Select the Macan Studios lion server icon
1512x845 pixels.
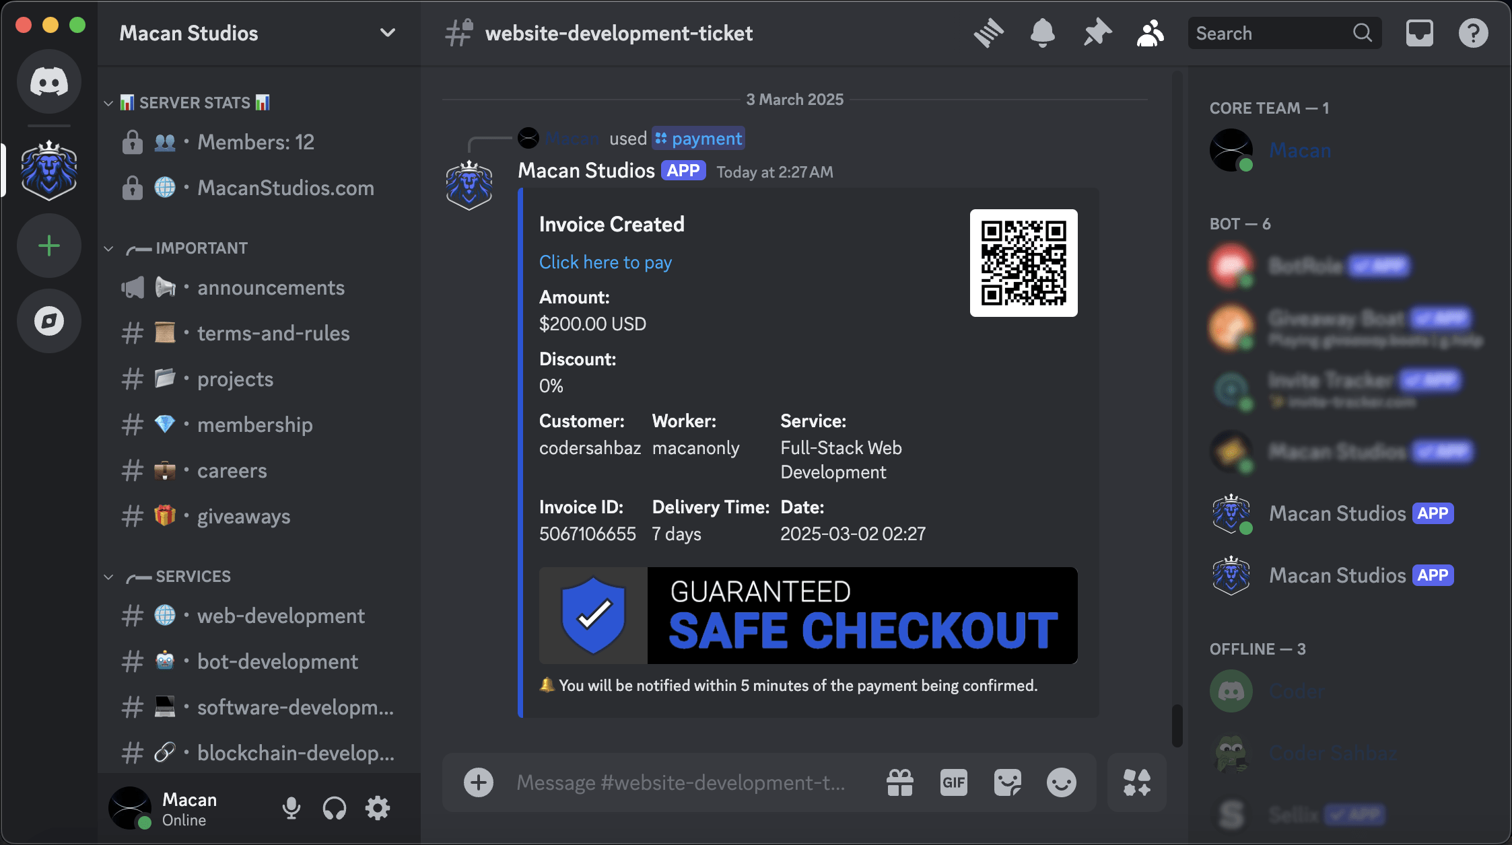49,171
